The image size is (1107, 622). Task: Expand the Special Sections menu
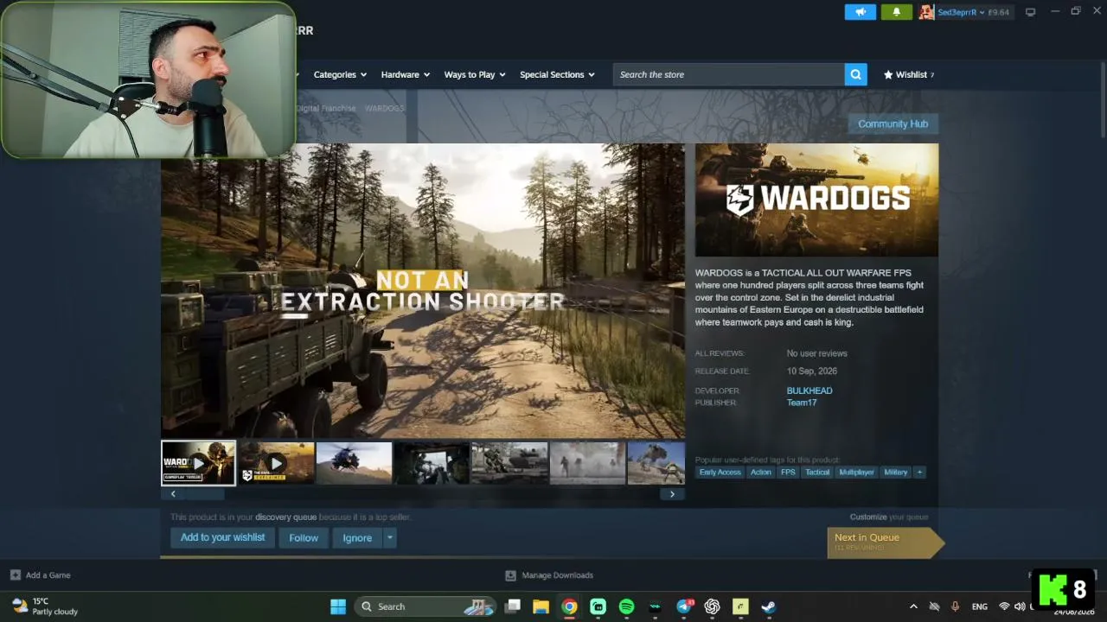point(557,74)
